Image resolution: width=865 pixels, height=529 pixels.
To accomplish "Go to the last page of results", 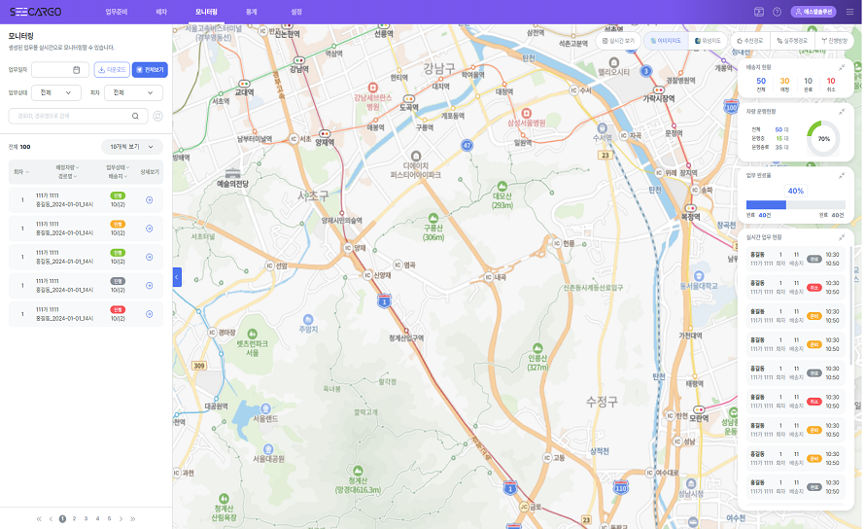I will coord(132,519).
